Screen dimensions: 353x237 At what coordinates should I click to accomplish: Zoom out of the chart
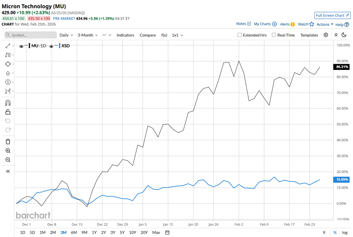pyautogui.click(x=8, y=160)
